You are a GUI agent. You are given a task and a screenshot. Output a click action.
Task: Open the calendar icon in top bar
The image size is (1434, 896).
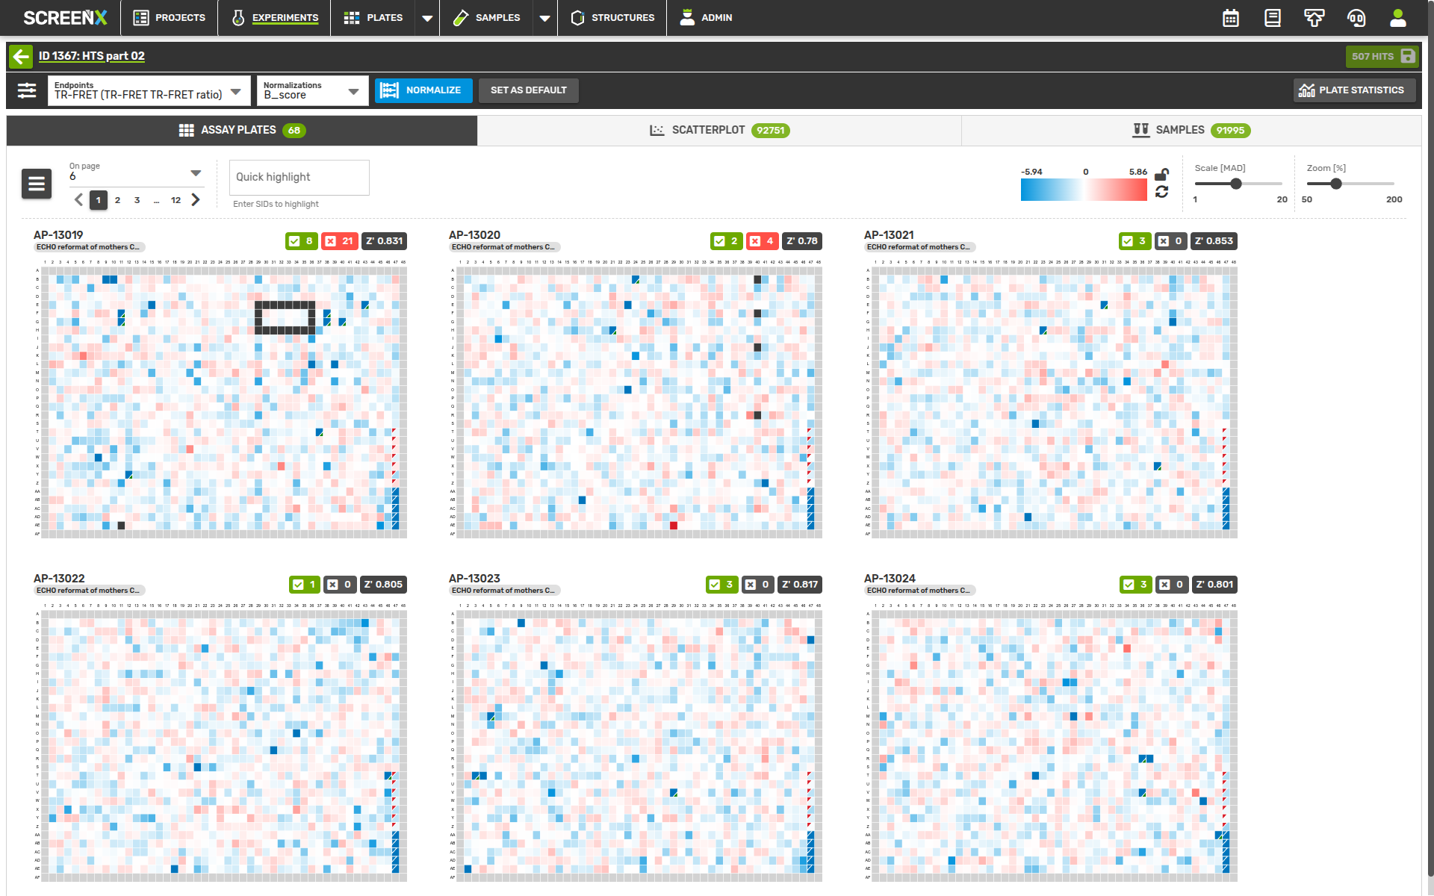[1231, 18]
